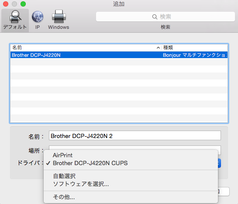The height and width of the screenshot is (204, 238).
Task: Close the 追加 window with red button
Action: coord(6,4)
